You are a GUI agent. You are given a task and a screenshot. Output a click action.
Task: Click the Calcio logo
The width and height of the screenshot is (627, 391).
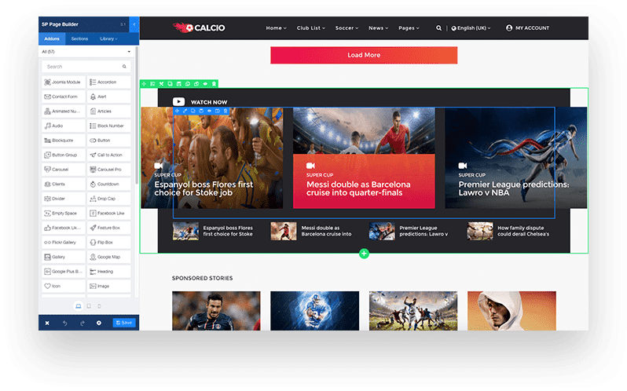tap(199, 27)
